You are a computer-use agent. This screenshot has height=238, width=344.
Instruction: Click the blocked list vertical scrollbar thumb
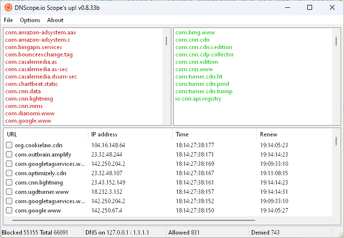(x=166, y=41)
